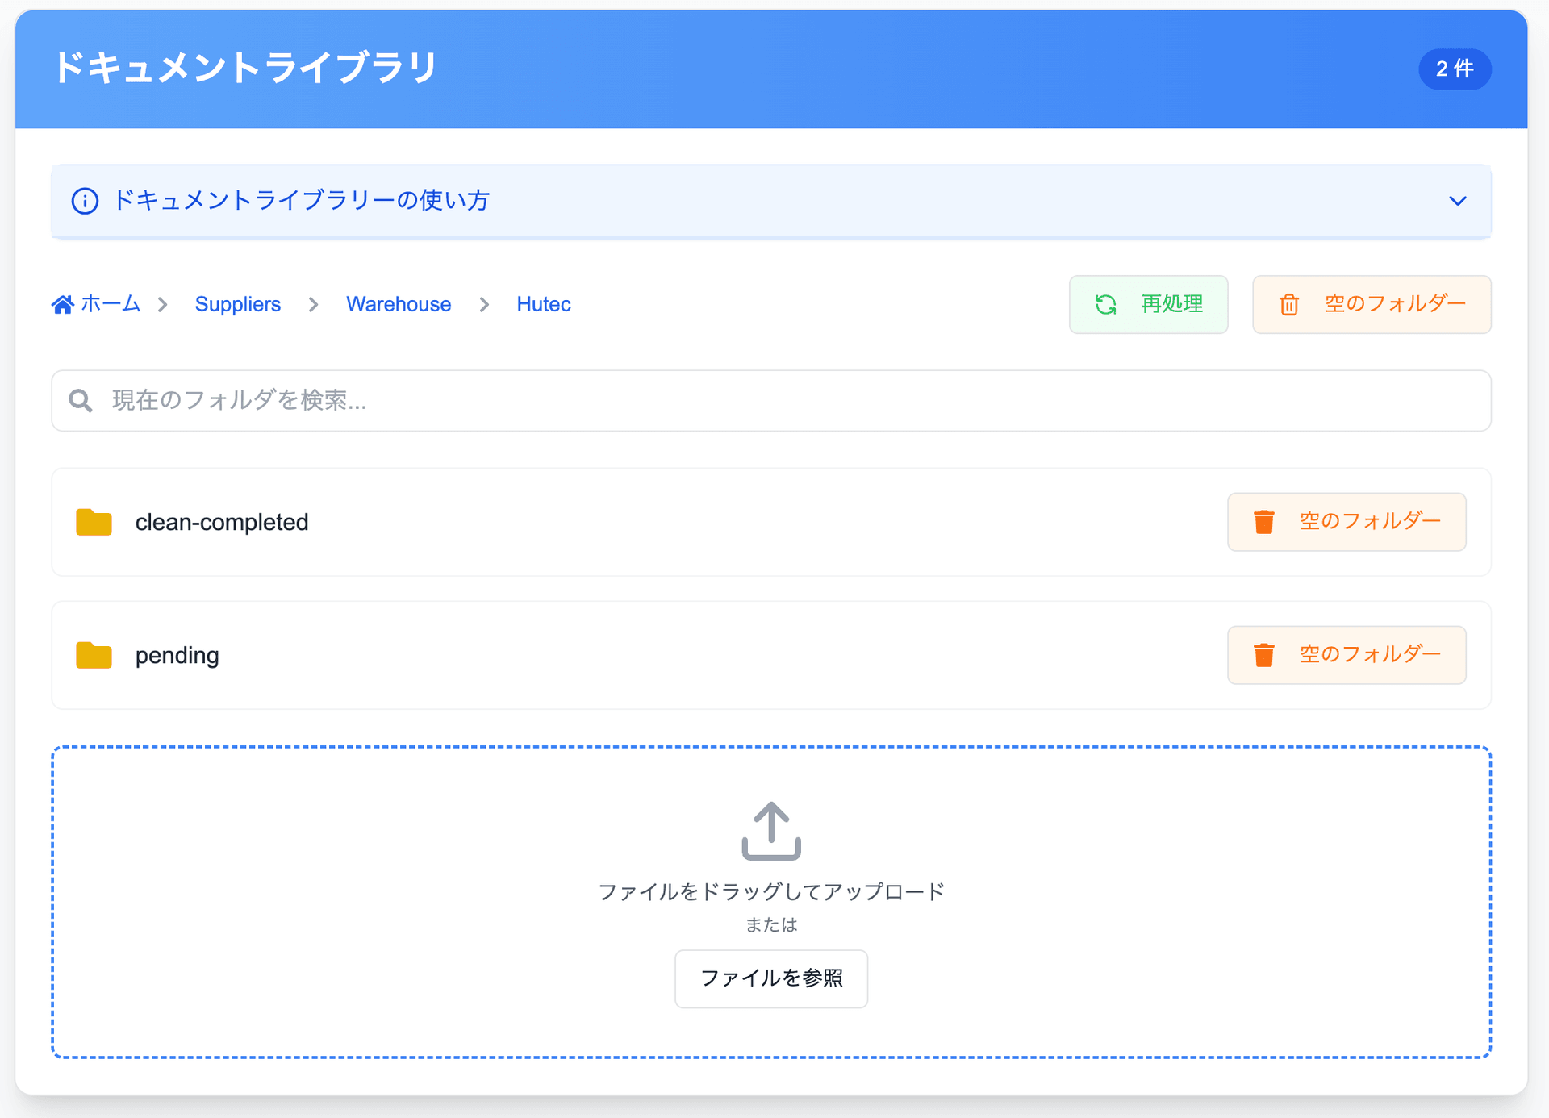Image resolution: width=1549 pixels, height=1118 pixels.
Task: Click the upload arrow icon in the drop zone
Action: (770, 831)
